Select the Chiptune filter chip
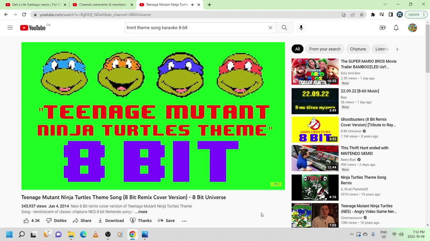 pos(358,49)
